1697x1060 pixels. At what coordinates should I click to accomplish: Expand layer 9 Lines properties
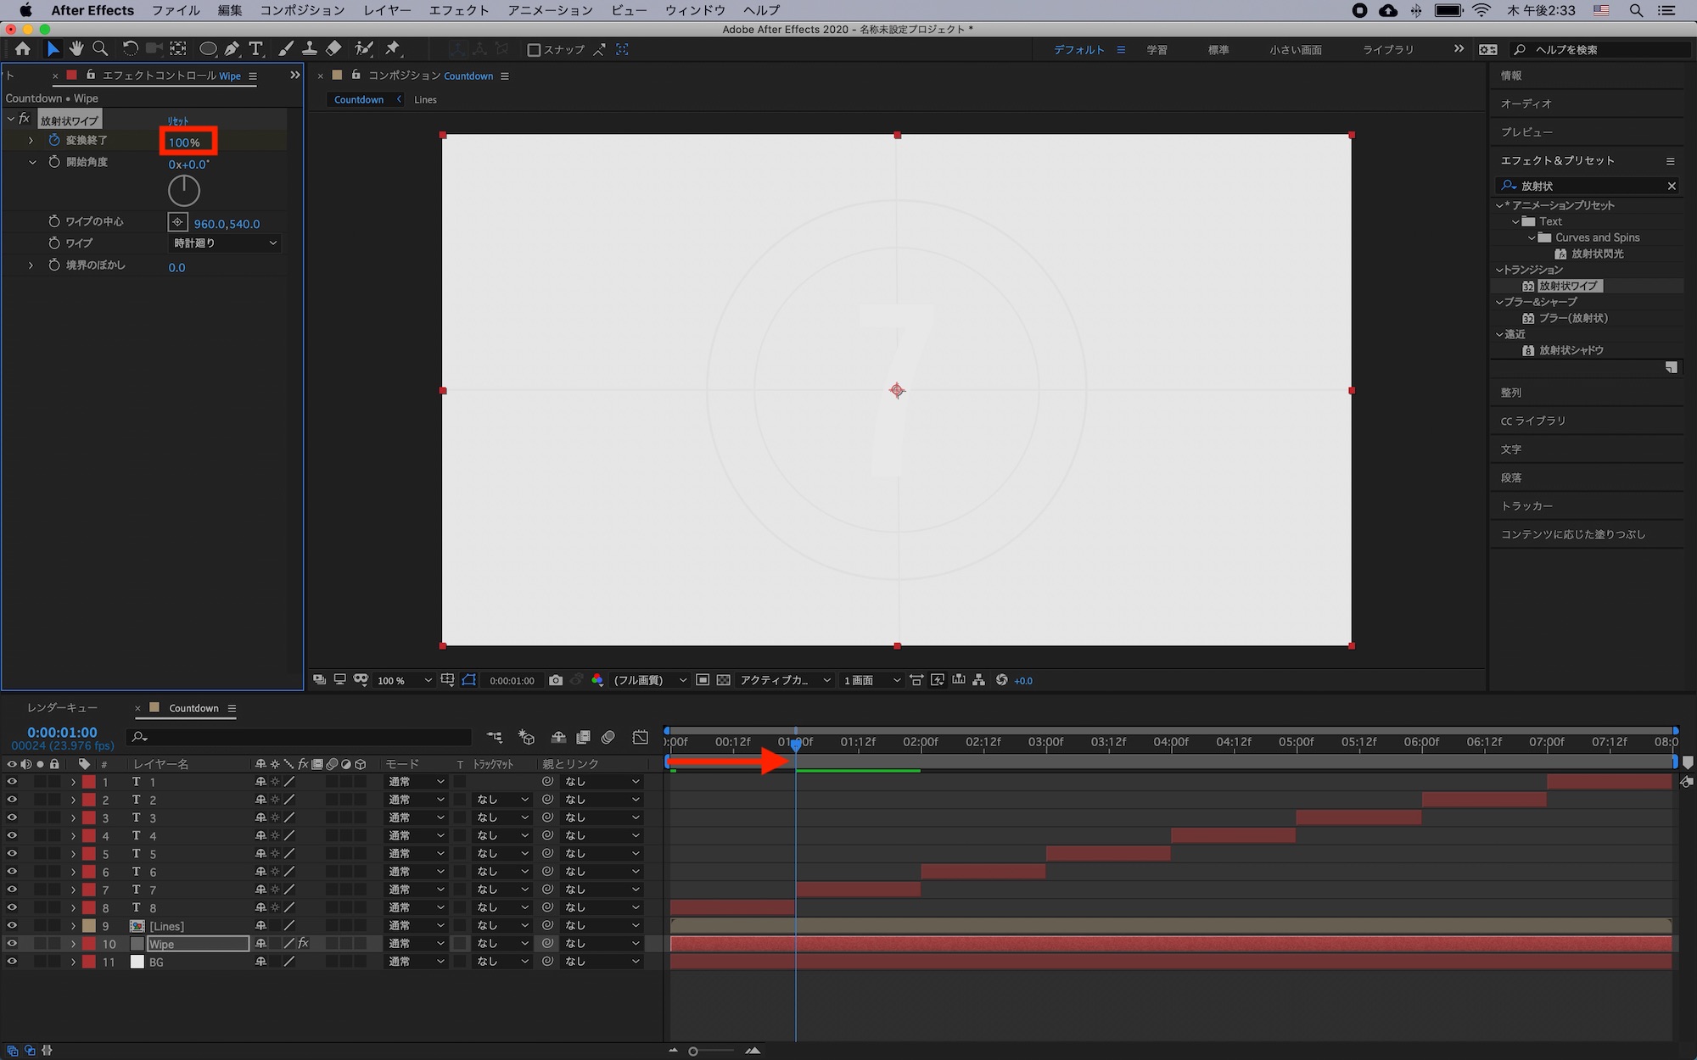click(x=73, y=926)
